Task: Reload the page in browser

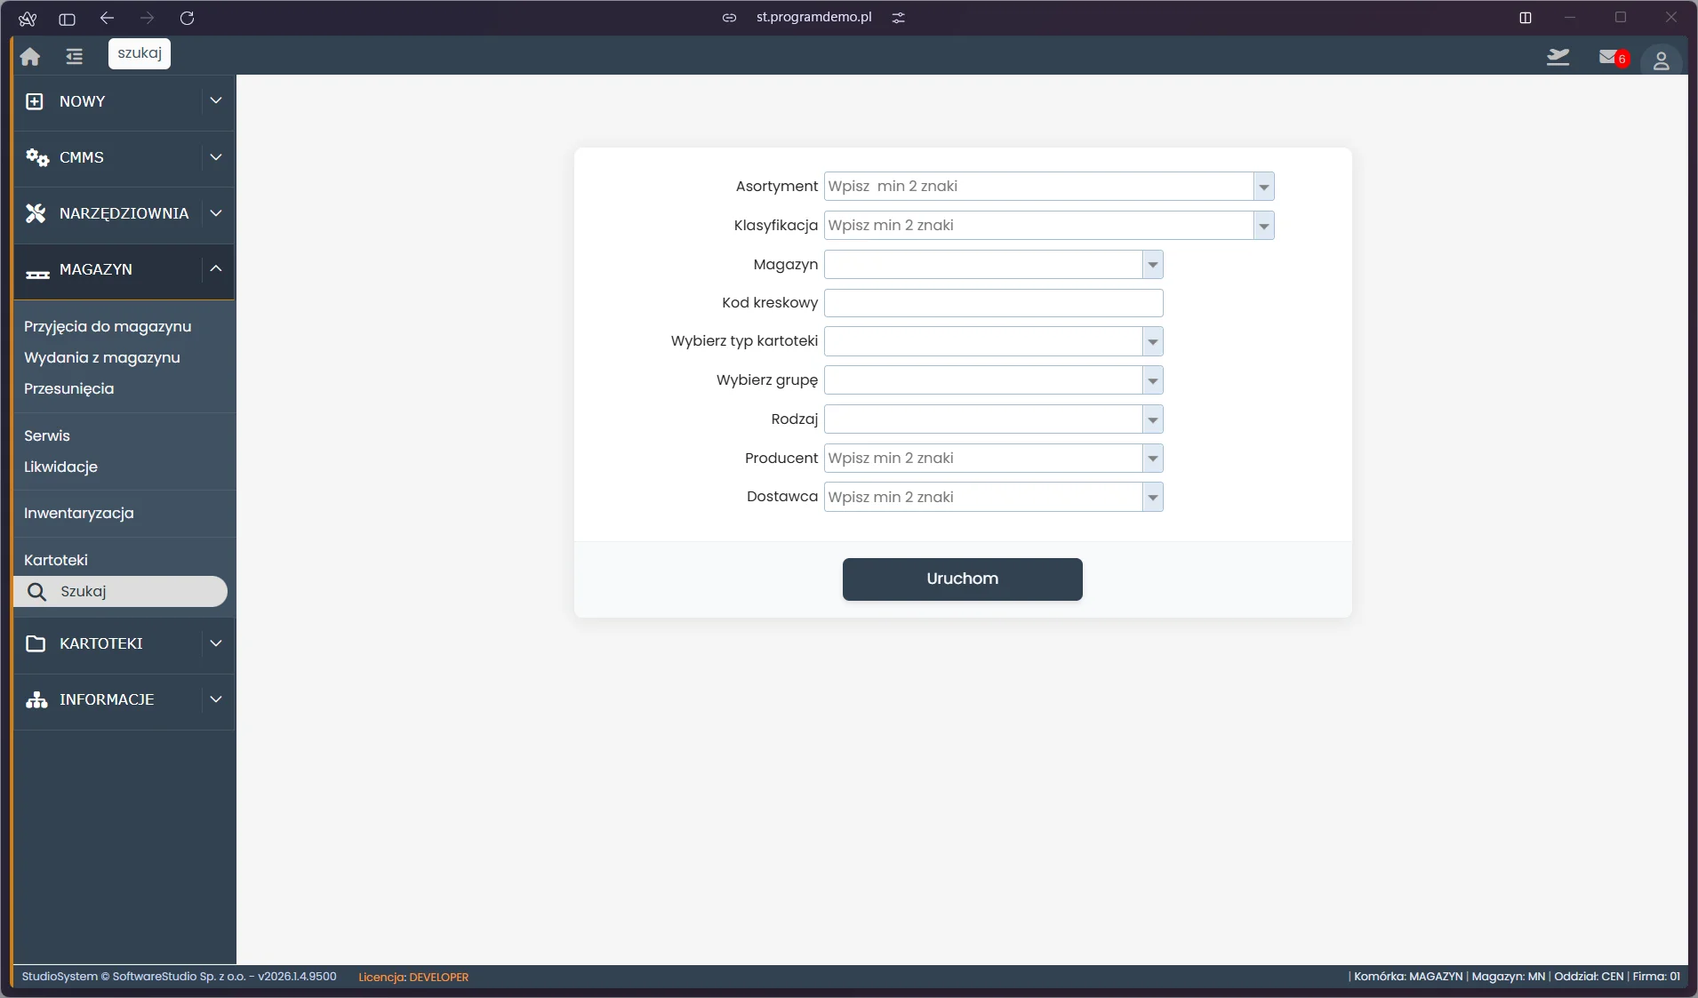Action: tap(187, 18)
